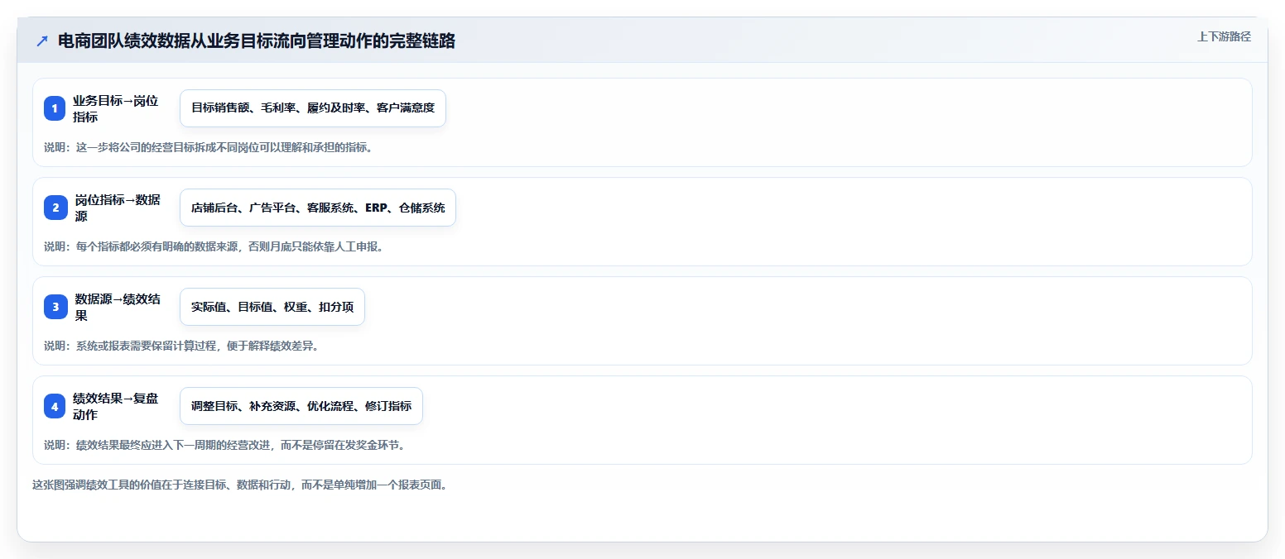Image resolution: width=1285 pixels, height=559 pixels.
Task: Select the 绩效结果→复盘动作 step label
Action: pos(115,406)
